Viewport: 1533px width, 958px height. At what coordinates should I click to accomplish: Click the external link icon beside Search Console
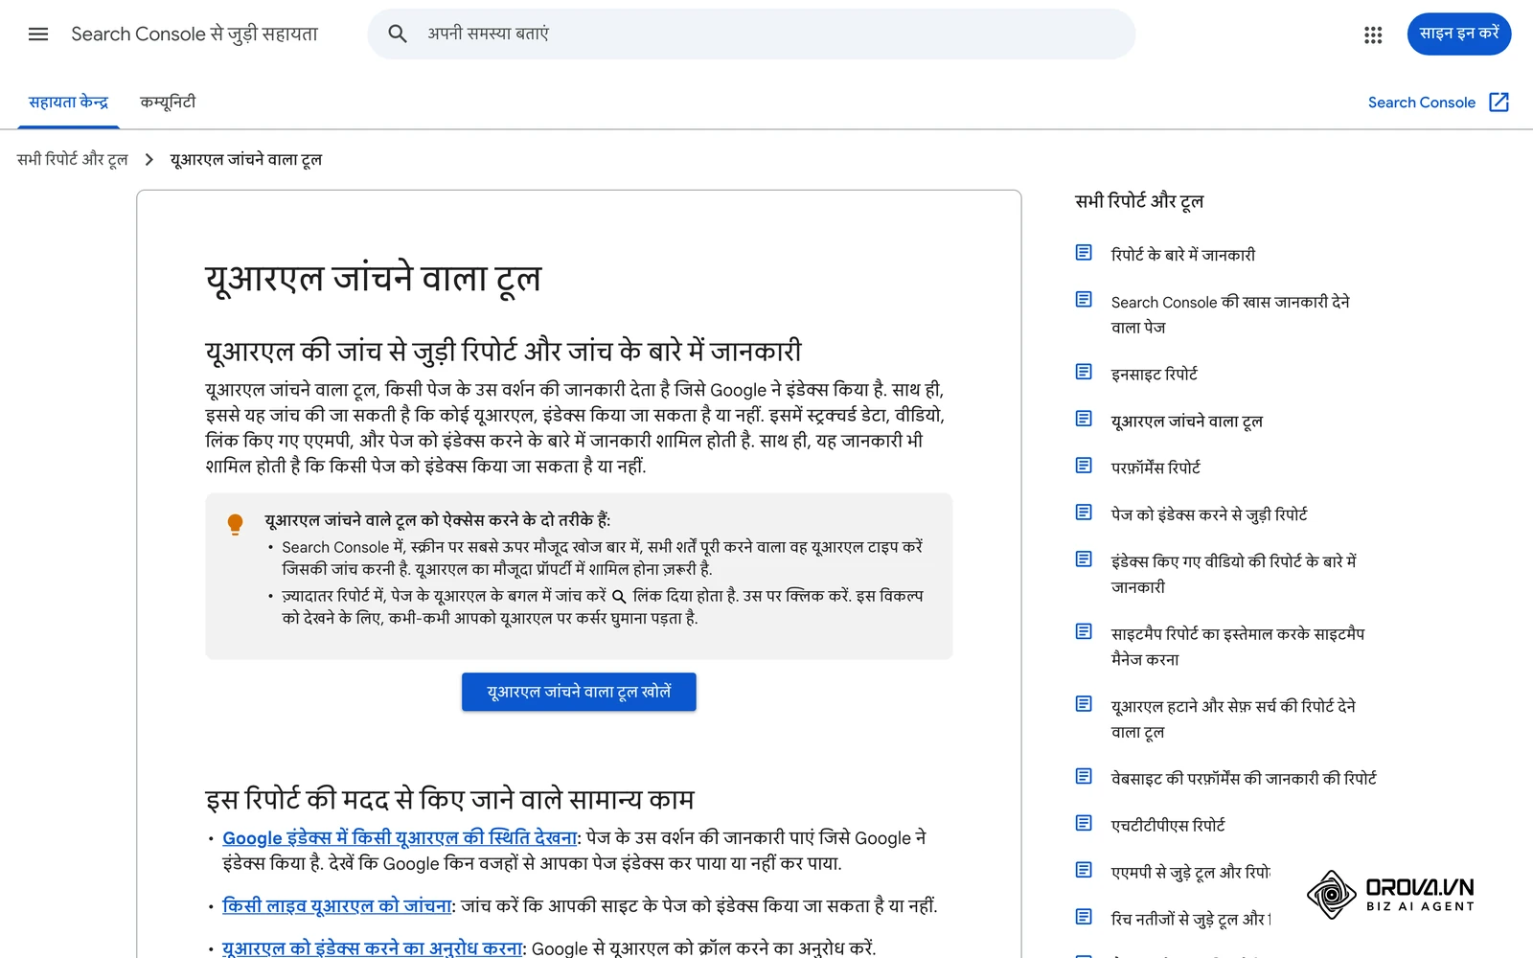(1499, 103)
